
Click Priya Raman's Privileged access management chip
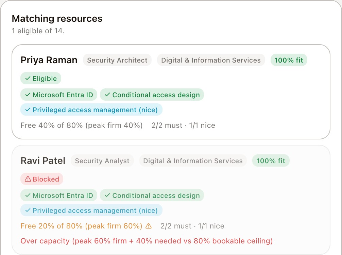pyautogui.click(x=91, y=109)
